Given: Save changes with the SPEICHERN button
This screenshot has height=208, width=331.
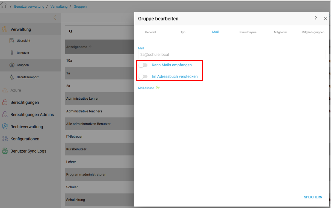Looking at the screenshot, I should pos(313,197).
